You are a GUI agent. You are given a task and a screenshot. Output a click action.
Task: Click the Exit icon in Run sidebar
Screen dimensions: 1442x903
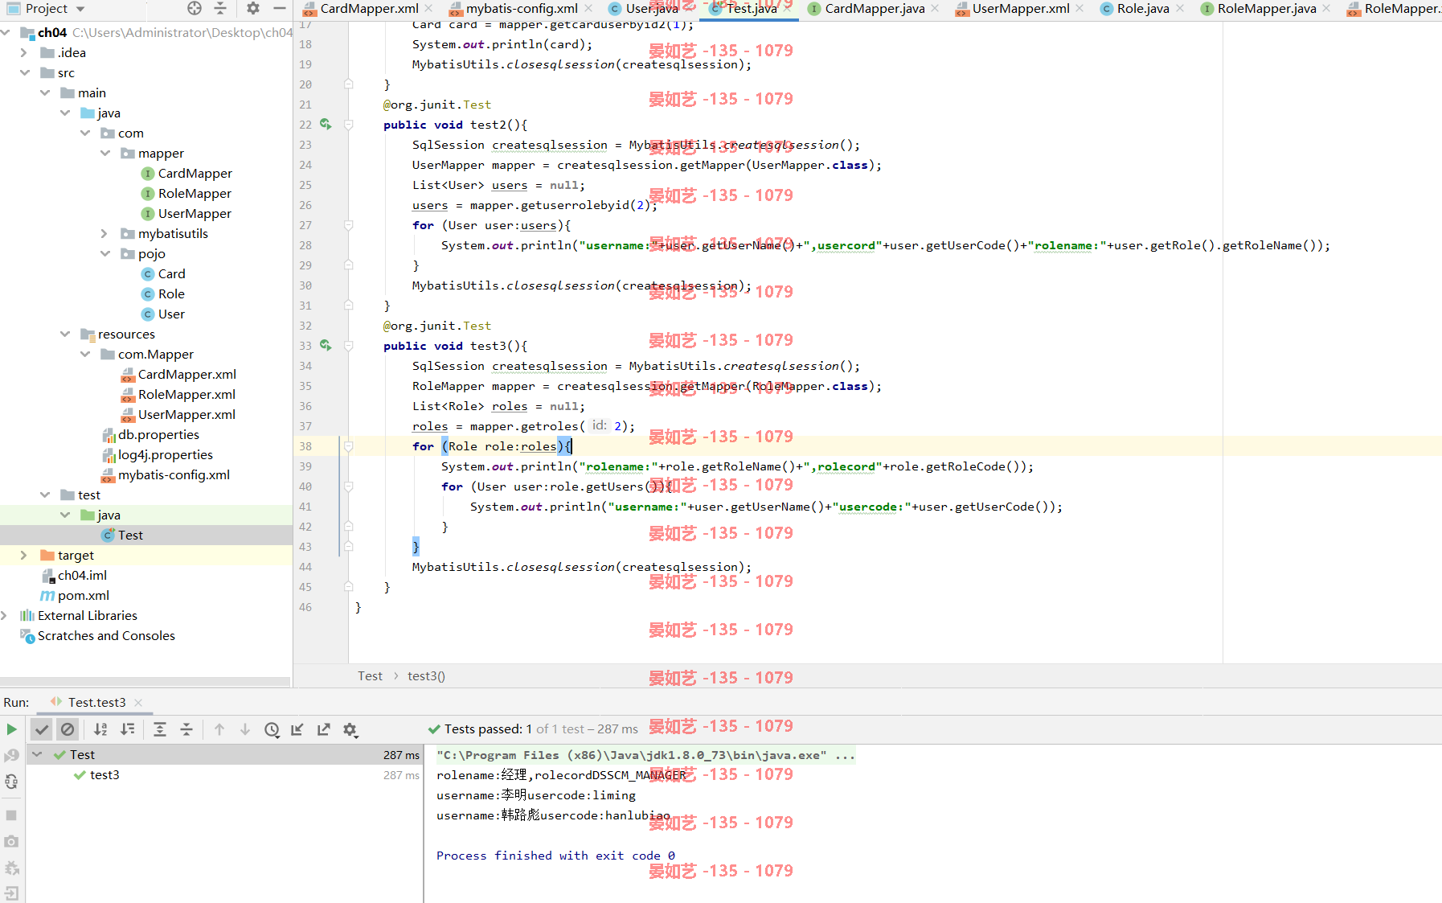11,893
